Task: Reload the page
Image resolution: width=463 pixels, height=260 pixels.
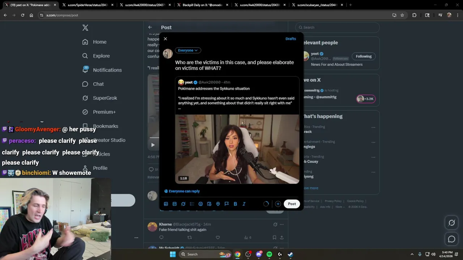Action: click(x=22, y=15)
